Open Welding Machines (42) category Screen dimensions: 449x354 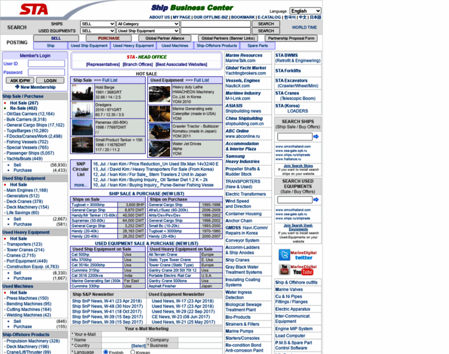click(x=28, y=315)
